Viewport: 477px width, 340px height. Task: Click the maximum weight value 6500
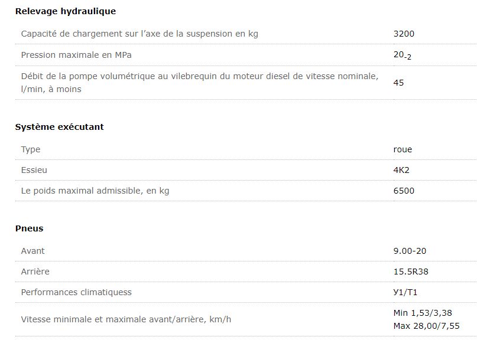coord(404,191)
